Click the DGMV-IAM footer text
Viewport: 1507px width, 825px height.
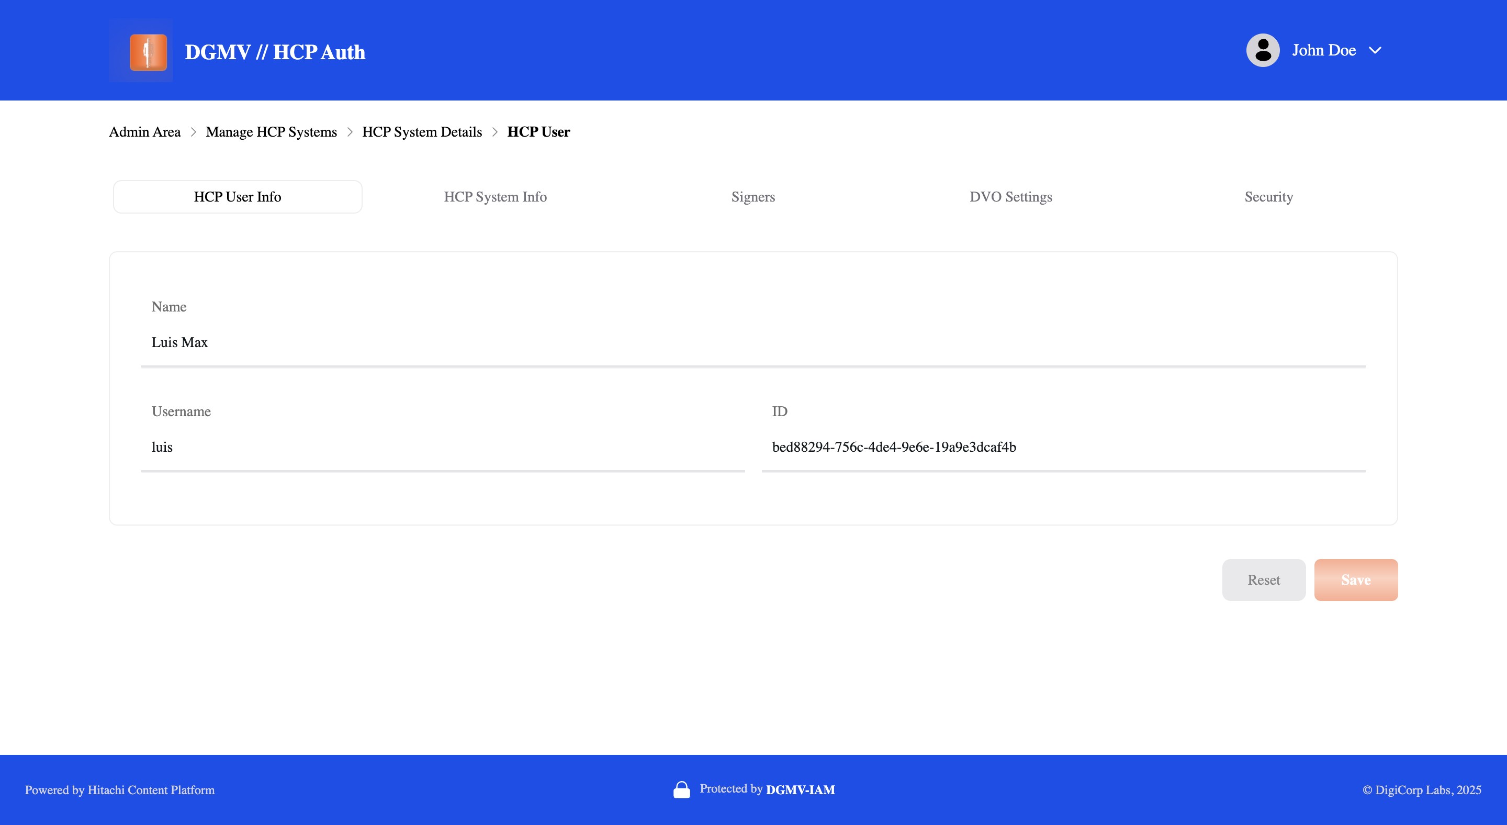(x=800, y=790)
